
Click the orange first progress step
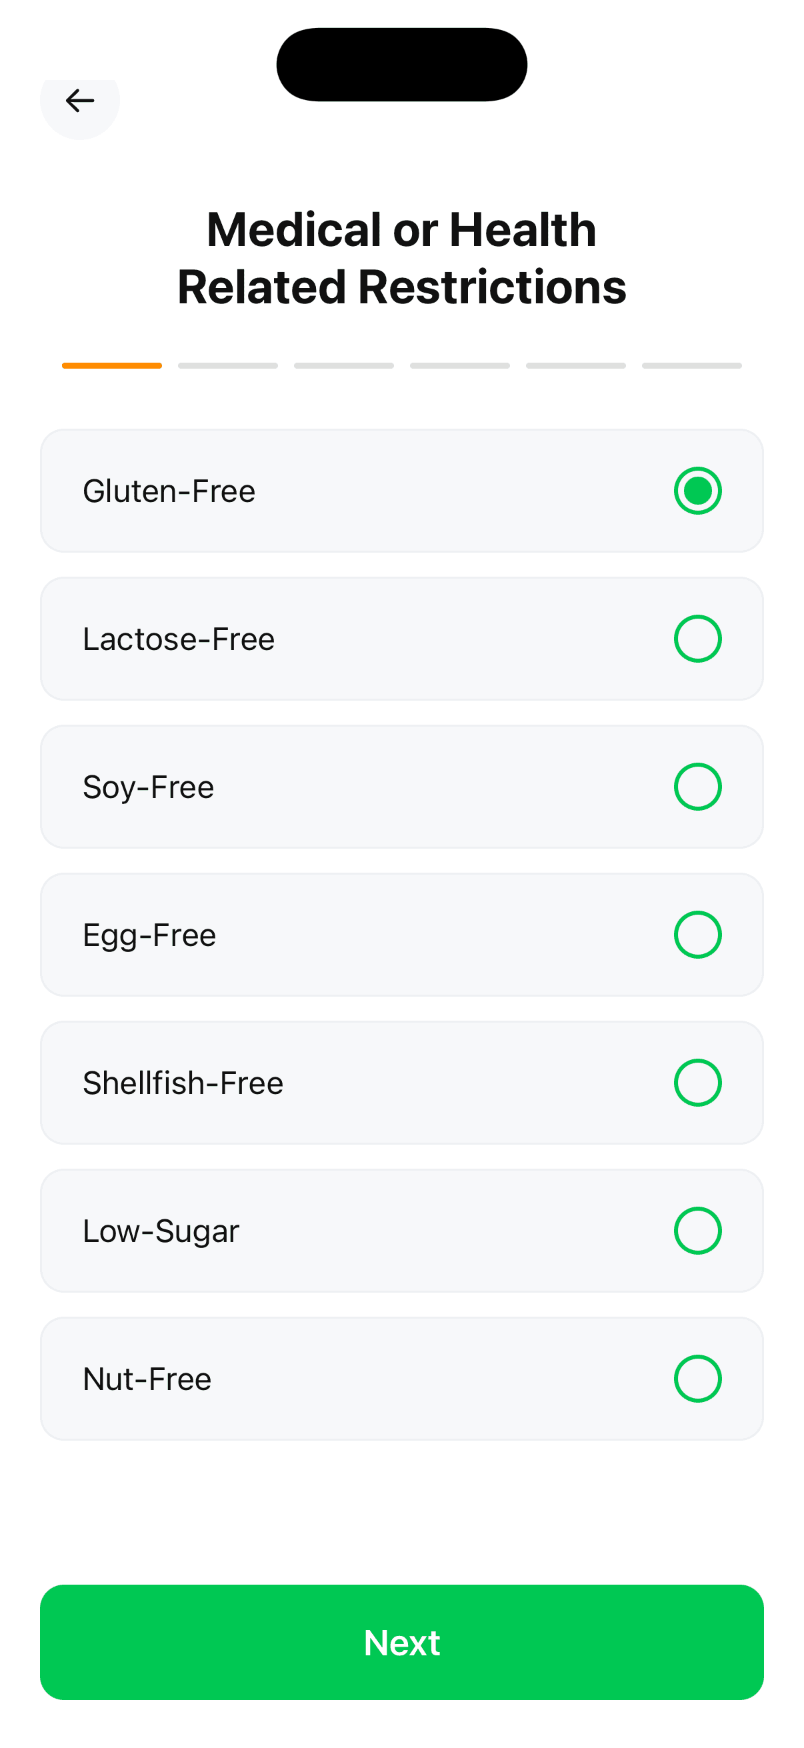pos(112,366)
